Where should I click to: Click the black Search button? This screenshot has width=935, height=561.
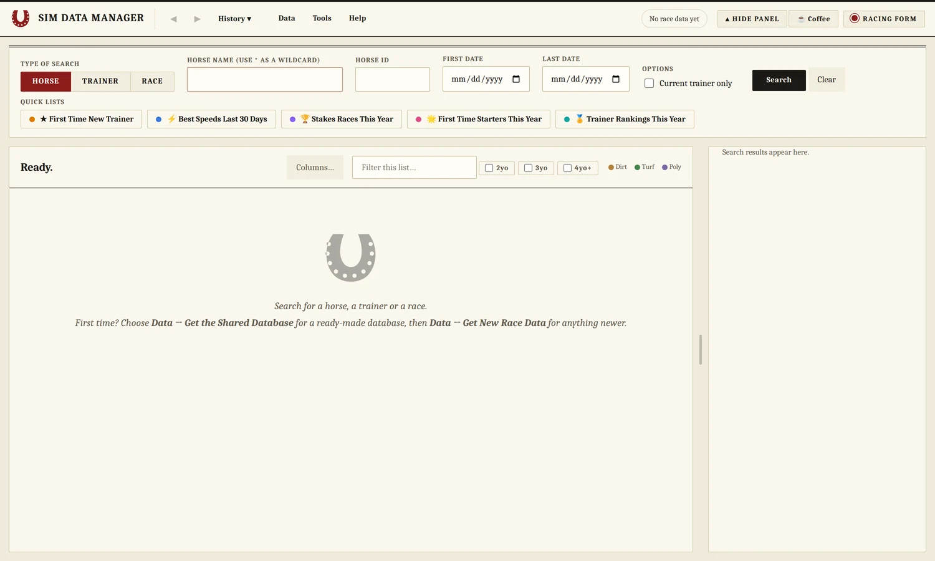click(x=779, y=80)
